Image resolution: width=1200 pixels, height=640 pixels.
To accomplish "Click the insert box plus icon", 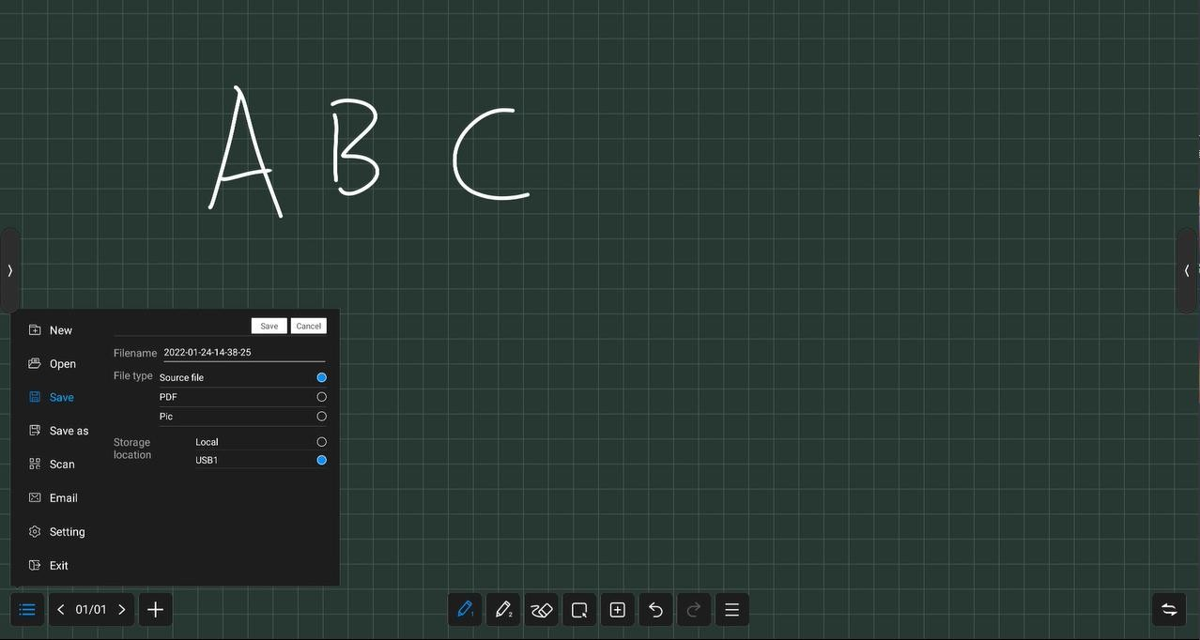I will [x=617, y=610].
